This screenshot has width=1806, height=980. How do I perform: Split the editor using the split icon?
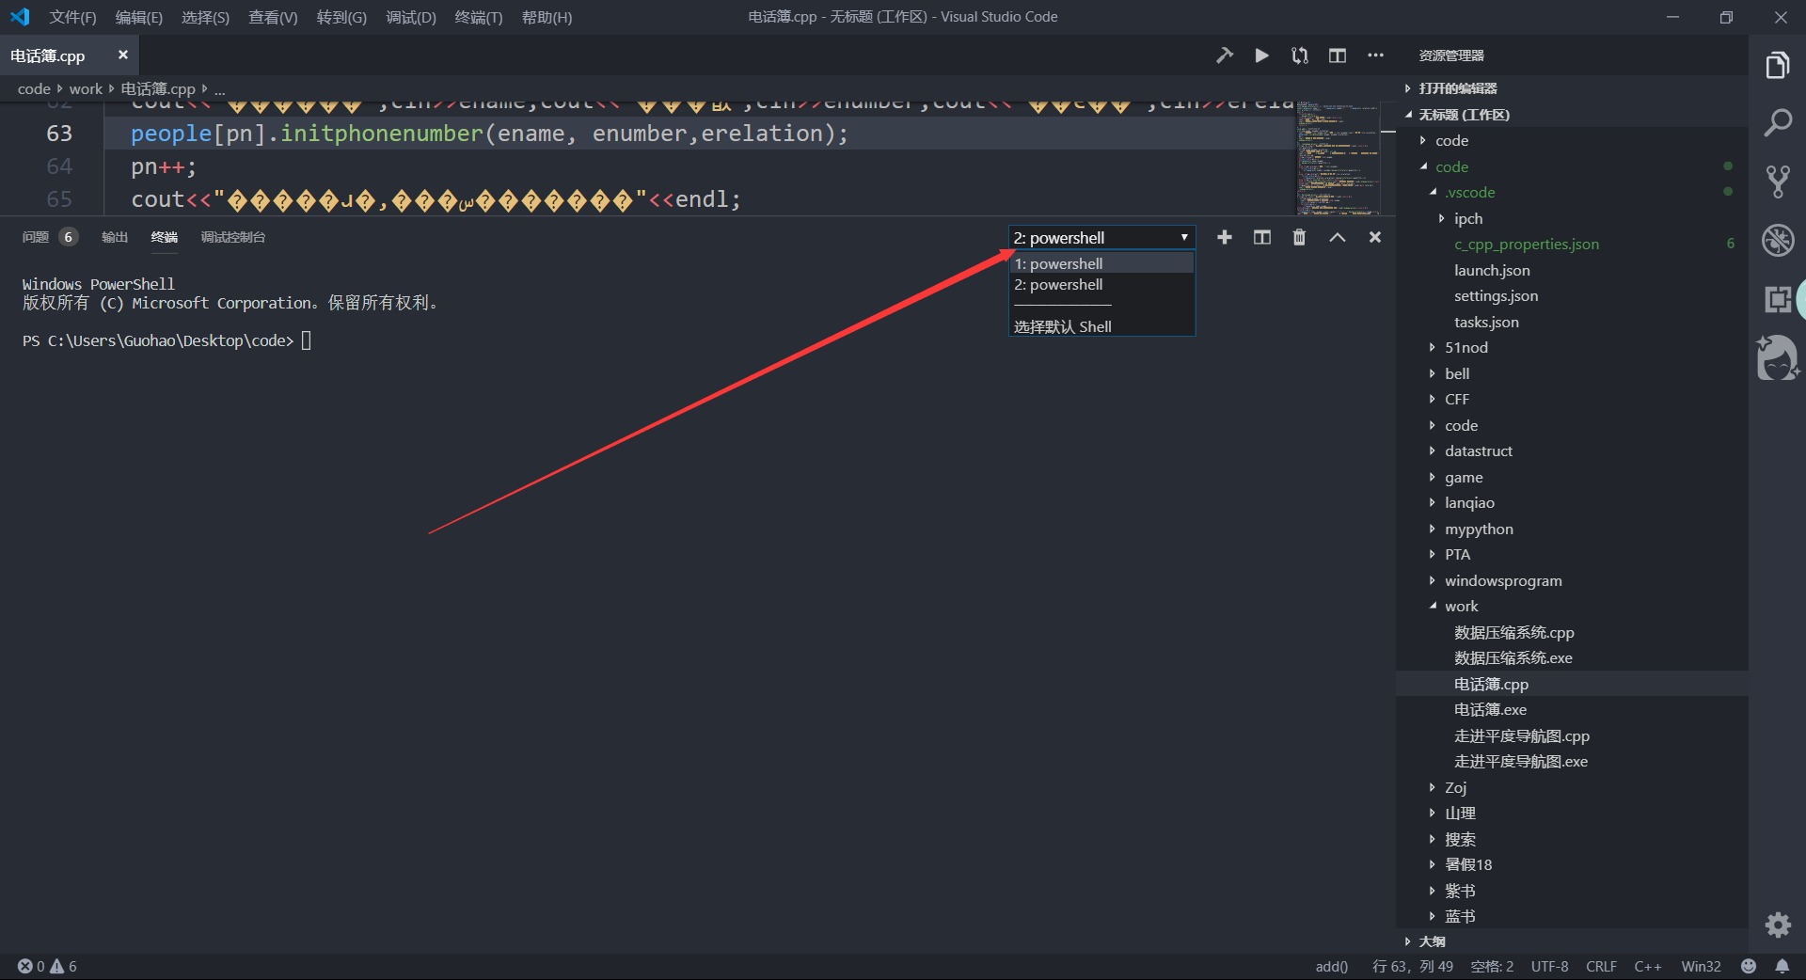[1337, 55]
